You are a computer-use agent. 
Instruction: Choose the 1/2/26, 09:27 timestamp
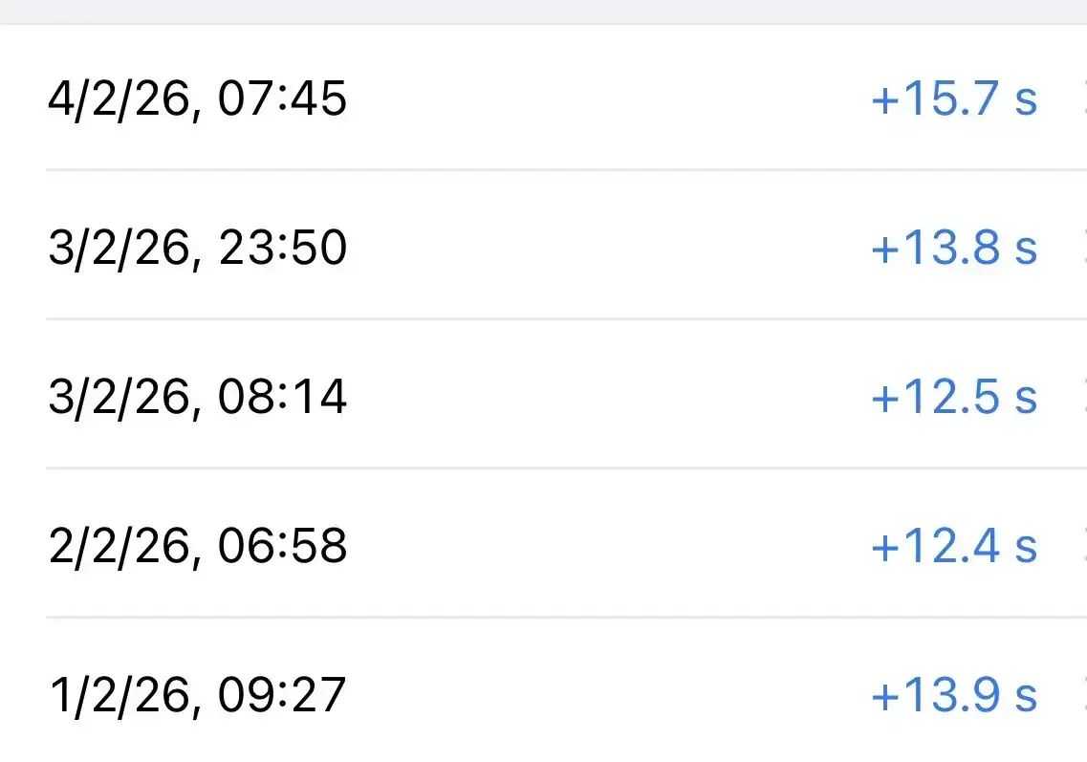point(196,696)
